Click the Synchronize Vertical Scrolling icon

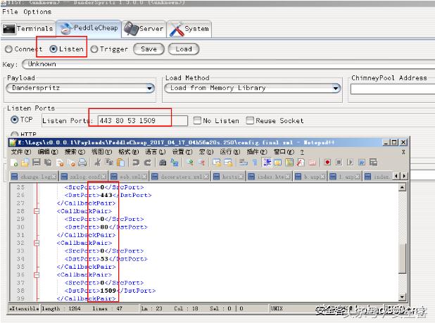[x=217, y=163]
